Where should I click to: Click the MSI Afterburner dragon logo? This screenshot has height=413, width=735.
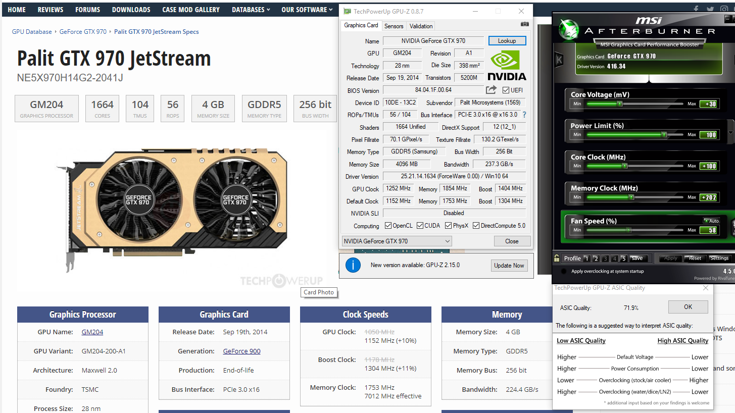coord(569,29)
